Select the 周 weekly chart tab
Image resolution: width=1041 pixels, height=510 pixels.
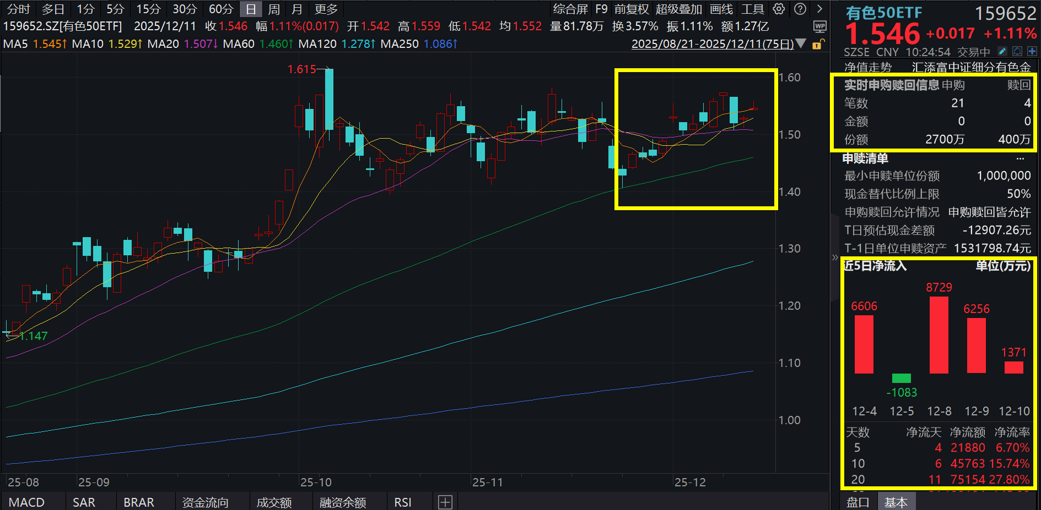tap(273, 9)
